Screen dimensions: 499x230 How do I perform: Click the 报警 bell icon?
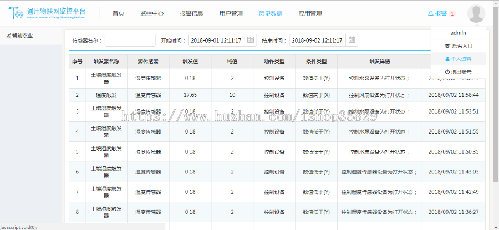(x=431, y=13)
